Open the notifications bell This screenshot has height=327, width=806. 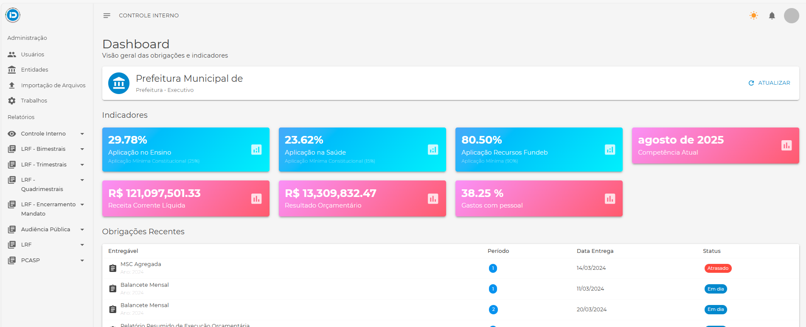click(772, 16)
